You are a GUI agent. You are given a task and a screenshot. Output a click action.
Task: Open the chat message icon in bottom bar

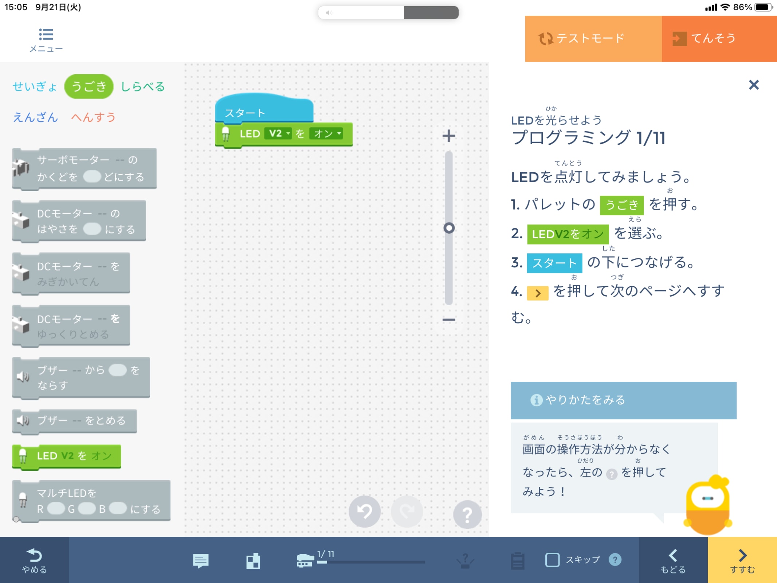point(200,561)
